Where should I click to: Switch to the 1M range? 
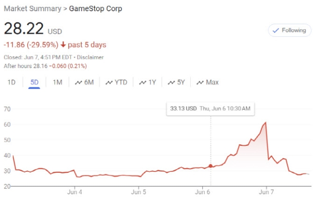pyautogui.click(x=58, y=82)
